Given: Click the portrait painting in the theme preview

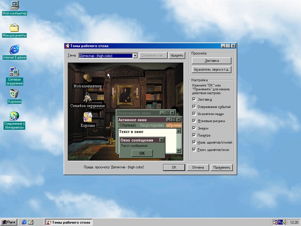Looking at the screenshot, I should click(125, 95).
